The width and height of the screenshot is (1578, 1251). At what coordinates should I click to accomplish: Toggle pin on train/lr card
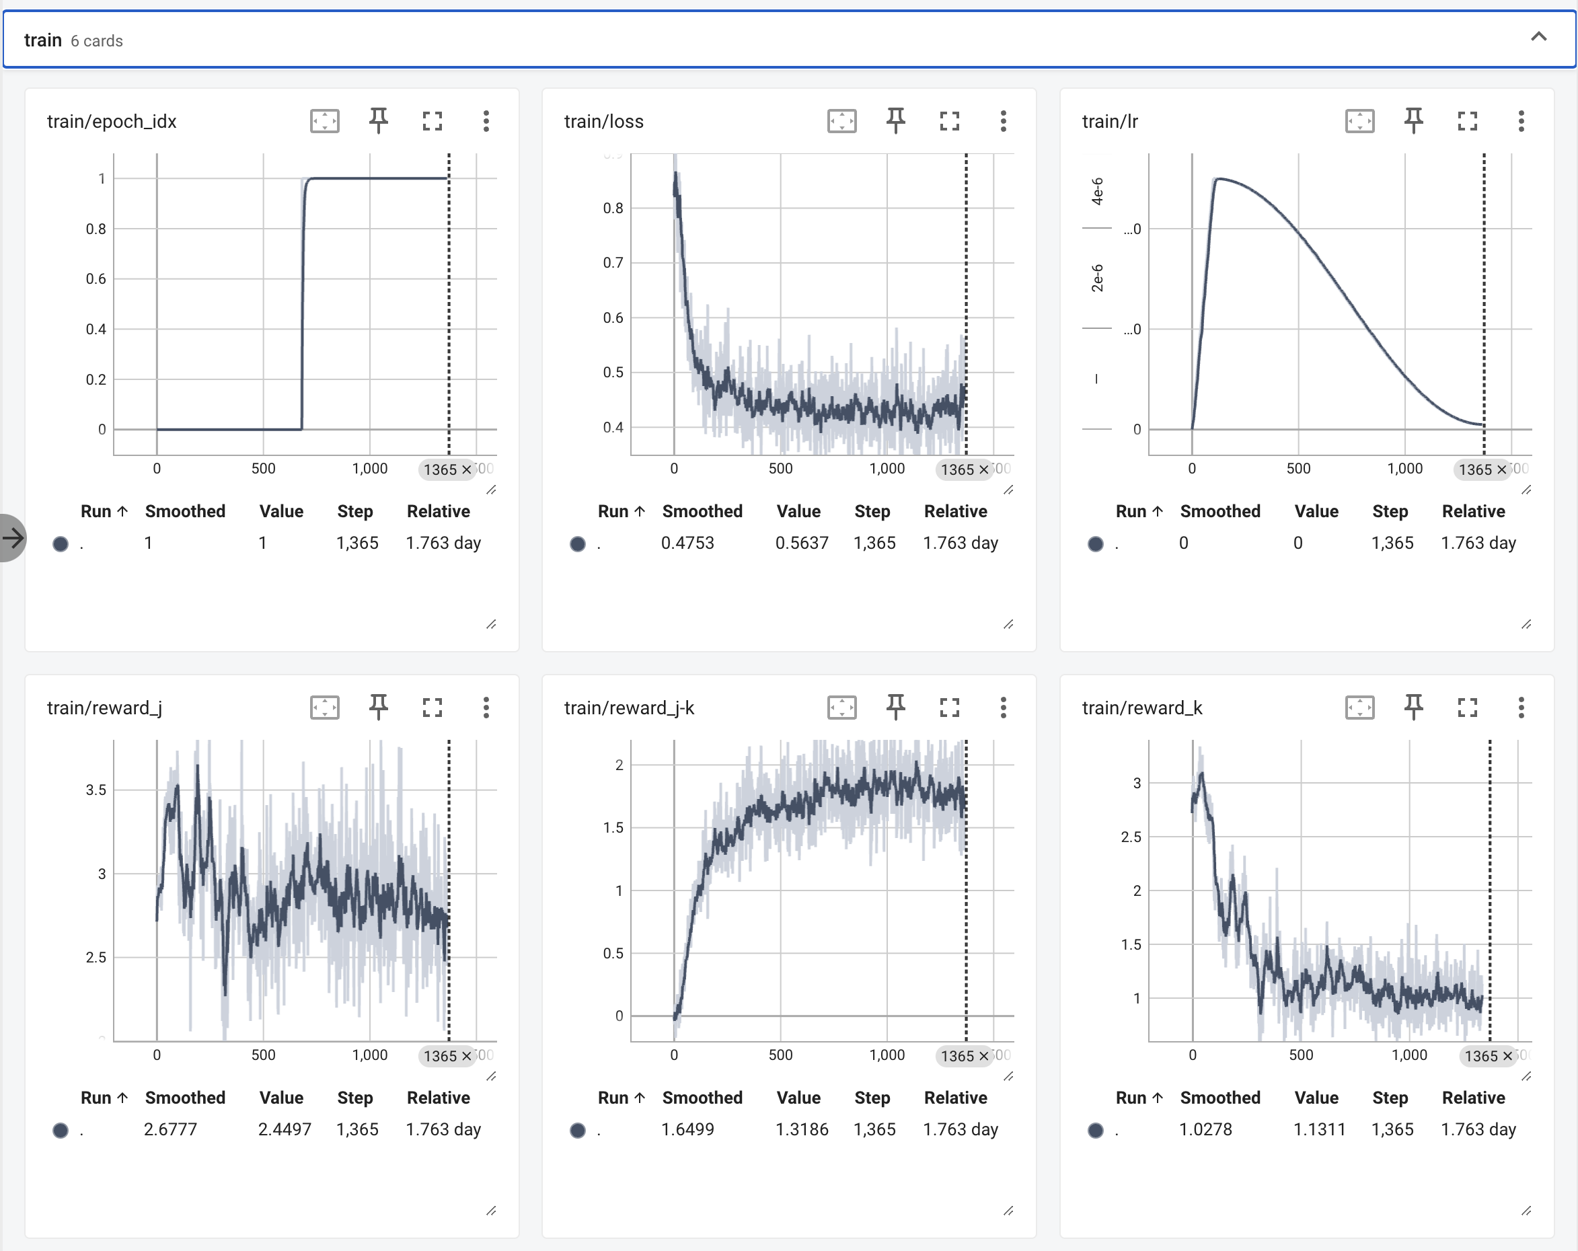[1413, 121]
